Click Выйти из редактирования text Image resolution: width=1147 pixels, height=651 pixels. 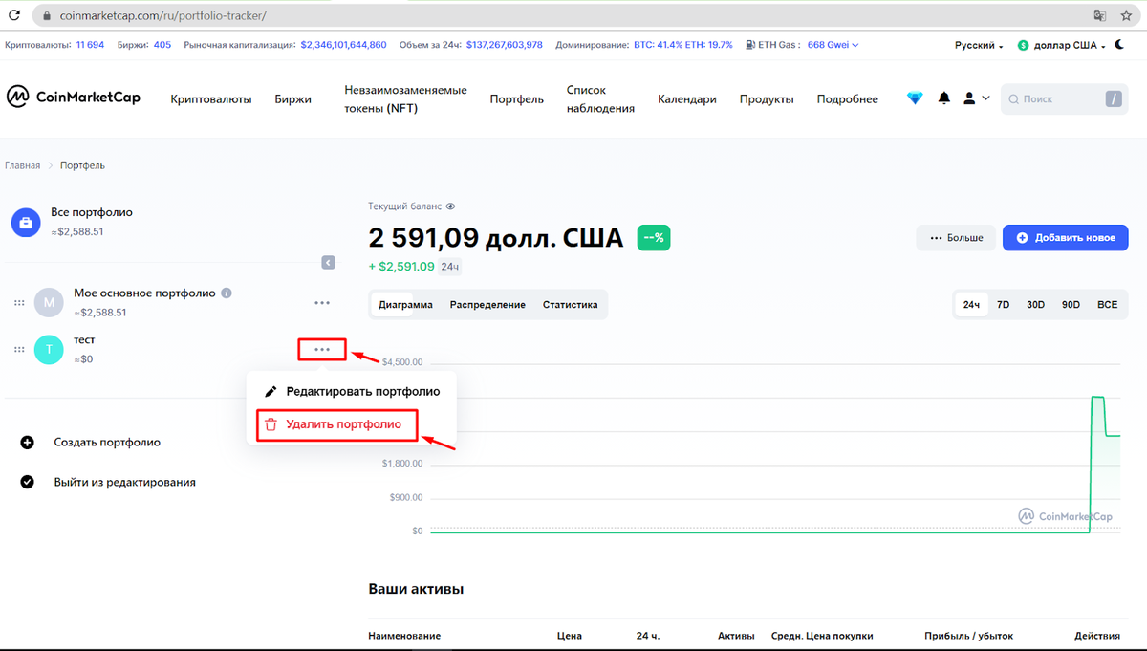point(124,482)
